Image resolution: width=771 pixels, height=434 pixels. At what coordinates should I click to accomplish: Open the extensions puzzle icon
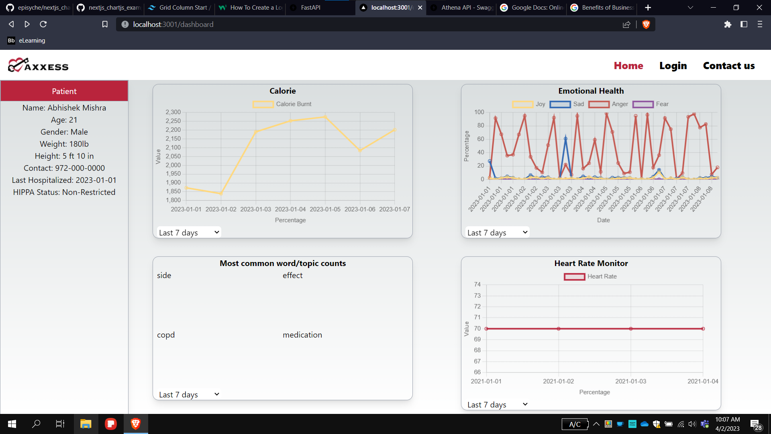(x=728, y=25)
